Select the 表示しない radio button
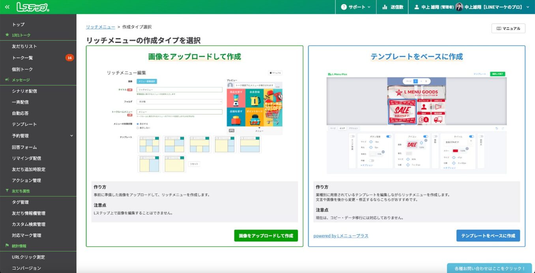This screenshot has width=535, height=273. [137, 128]
